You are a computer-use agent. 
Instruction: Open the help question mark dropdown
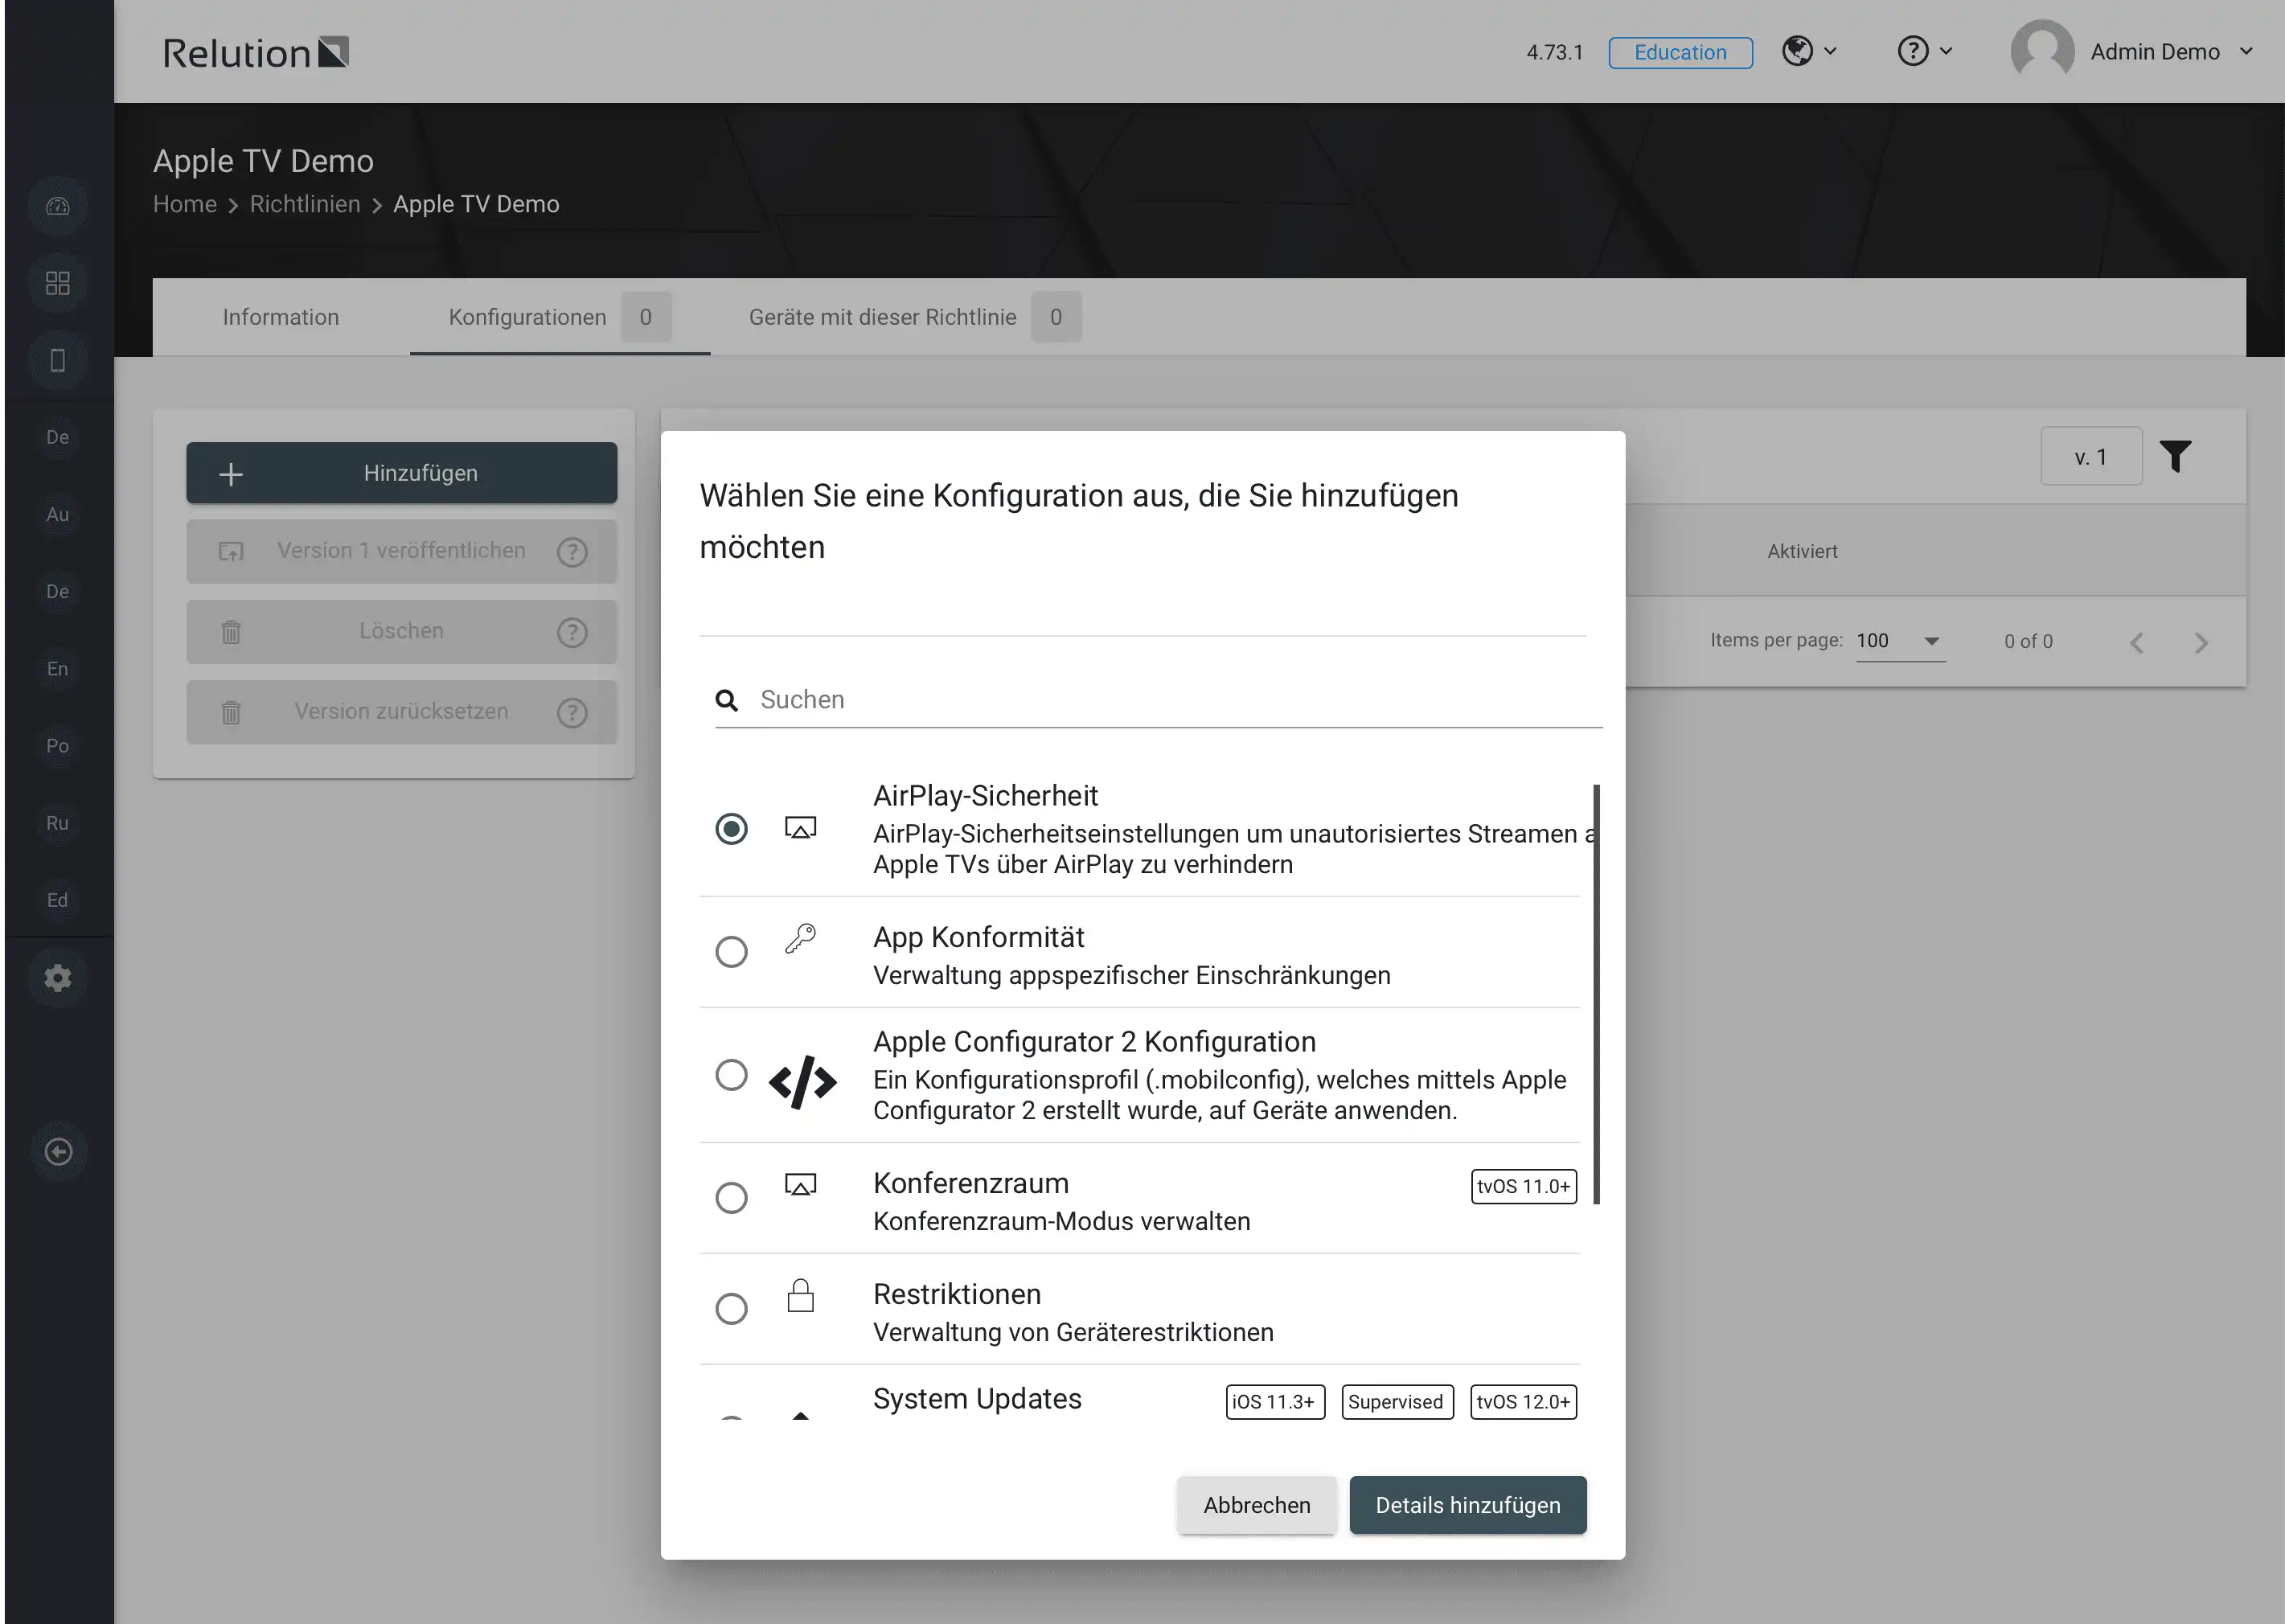click(x=1925, y=50)
